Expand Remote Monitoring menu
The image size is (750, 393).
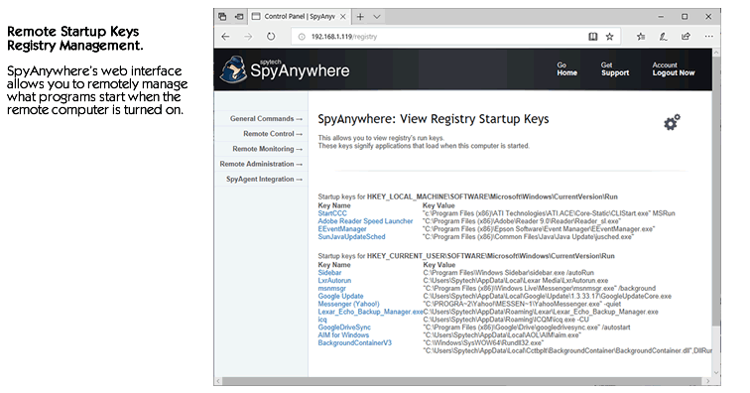pyautogui.click(x=268, y=149)
